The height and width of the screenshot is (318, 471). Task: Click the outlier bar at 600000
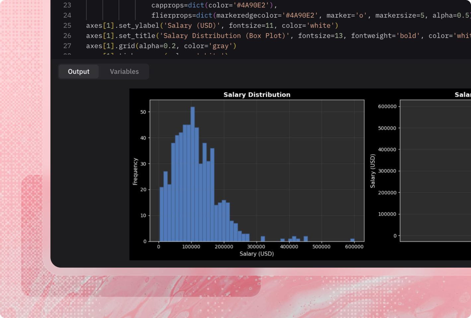point(352,240)
